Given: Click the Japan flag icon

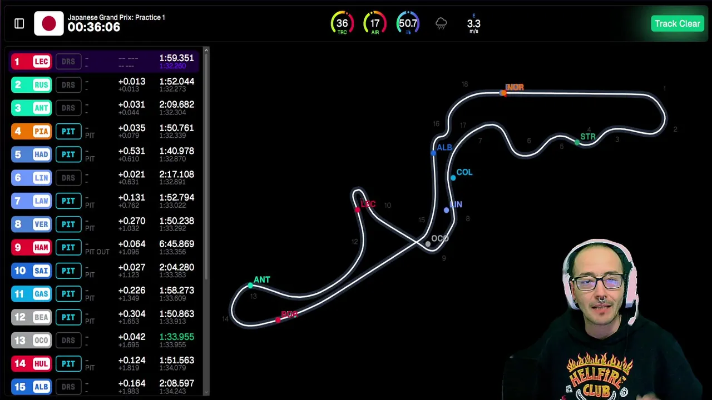Looking at the screenshot, I should [49, 23].
